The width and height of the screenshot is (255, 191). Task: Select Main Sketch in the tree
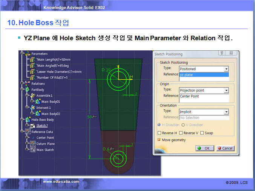[x=45, y=150]
